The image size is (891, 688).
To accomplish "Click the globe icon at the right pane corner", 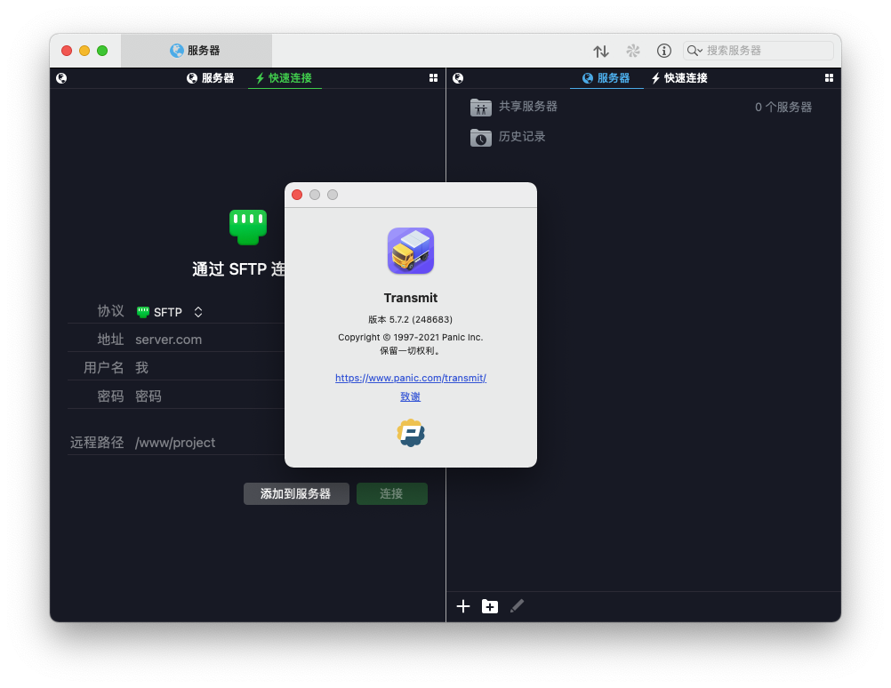I will [458, 78].
